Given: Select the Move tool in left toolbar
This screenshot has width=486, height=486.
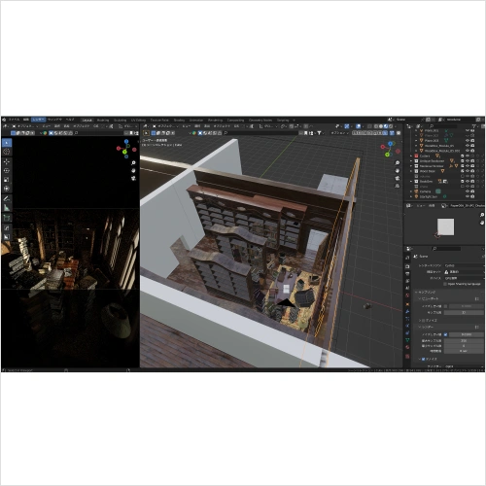Looking at the screenshot, I should (7, 161).
